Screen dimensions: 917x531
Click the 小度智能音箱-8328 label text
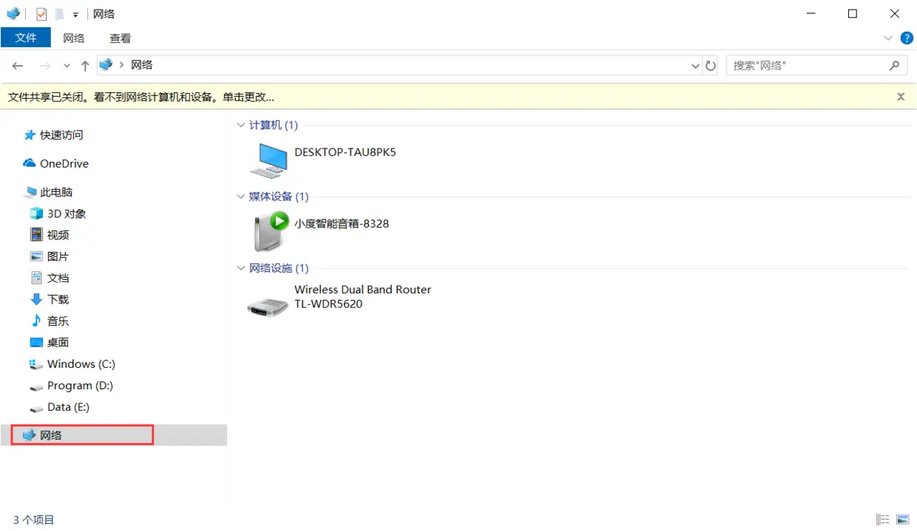[342, 224]
